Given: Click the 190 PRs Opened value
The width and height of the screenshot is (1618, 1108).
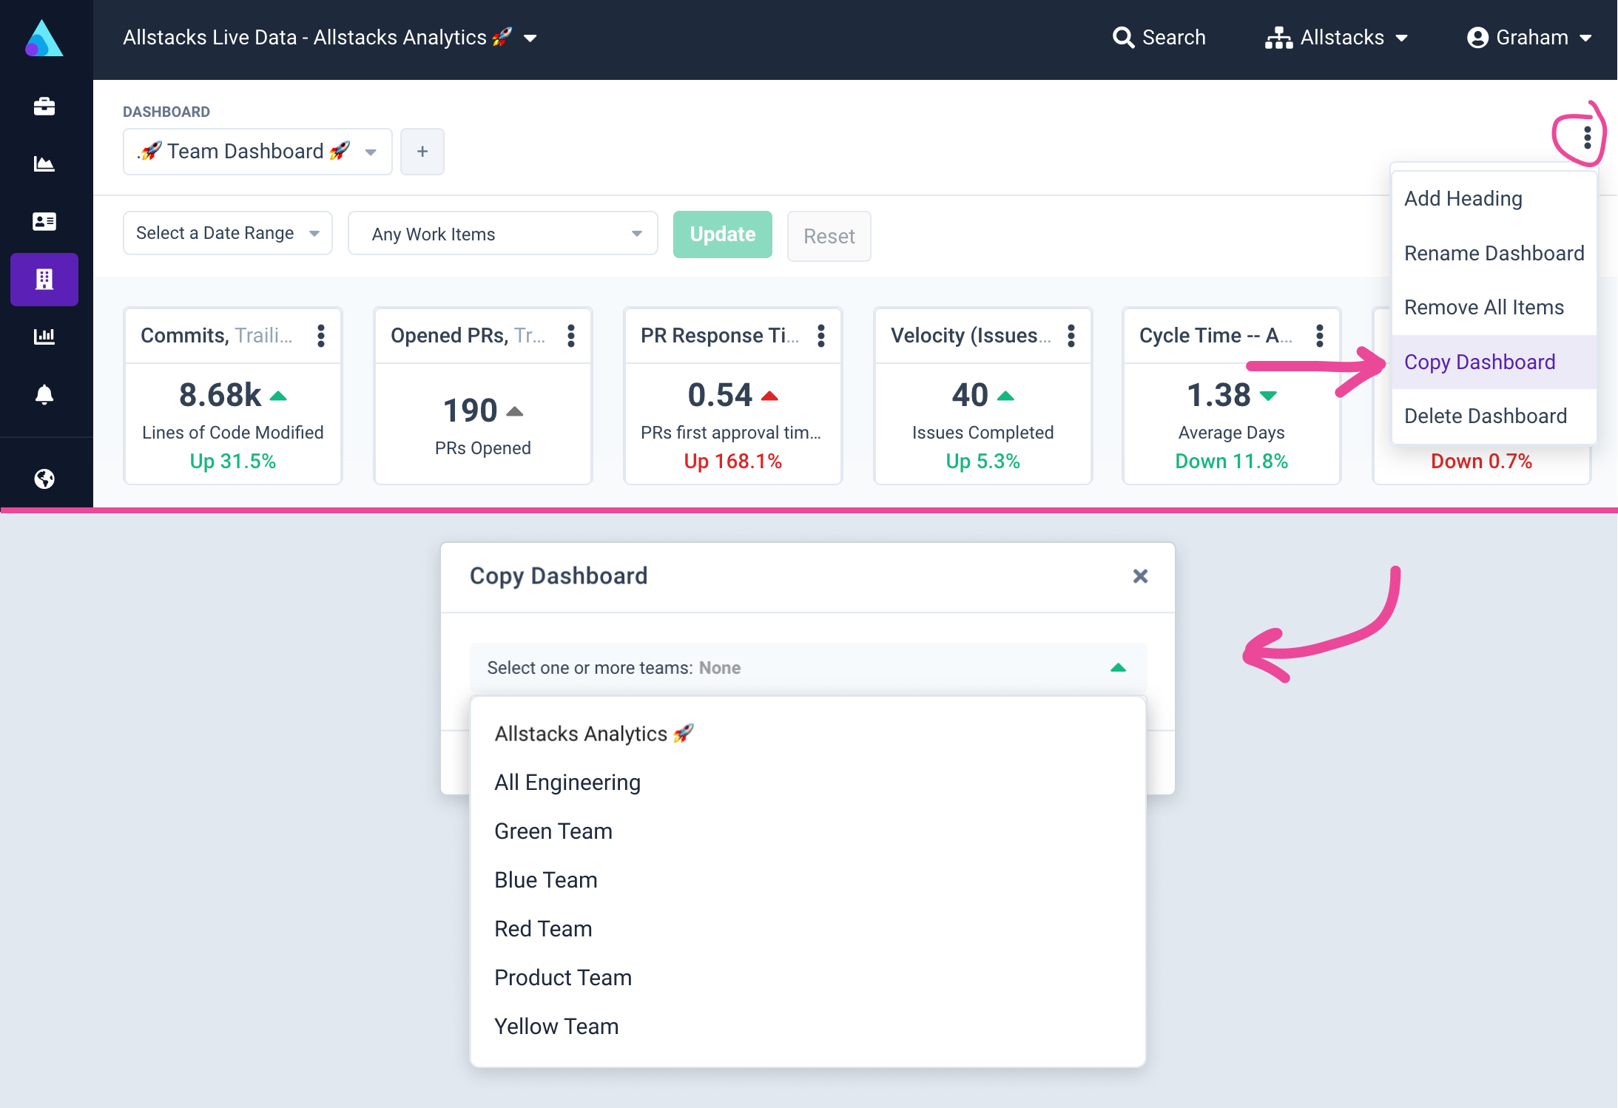Looking at the screenshot, I should (x=470, y=411).
